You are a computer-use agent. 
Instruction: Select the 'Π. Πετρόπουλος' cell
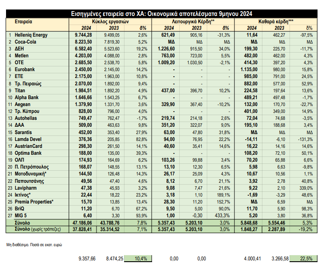(31, 167)
